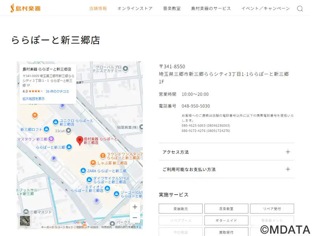This screenshot has height=236, width=315.
Task: Switch map to satellite view thumbnail
Action: pos(25,221)
